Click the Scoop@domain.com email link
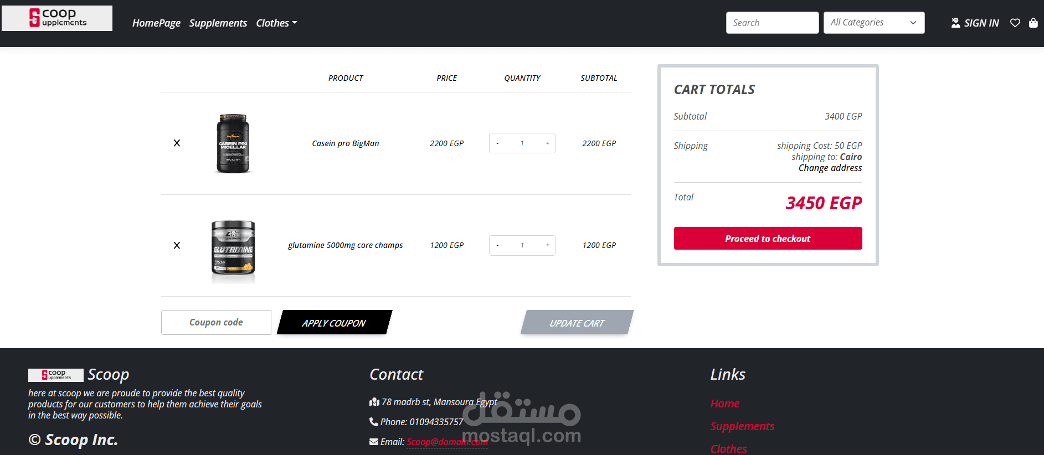Viewport: 1044px width, 455px height. click(447, 442)
